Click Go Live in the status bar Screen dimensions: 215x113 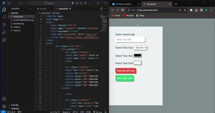pos(98,112)
